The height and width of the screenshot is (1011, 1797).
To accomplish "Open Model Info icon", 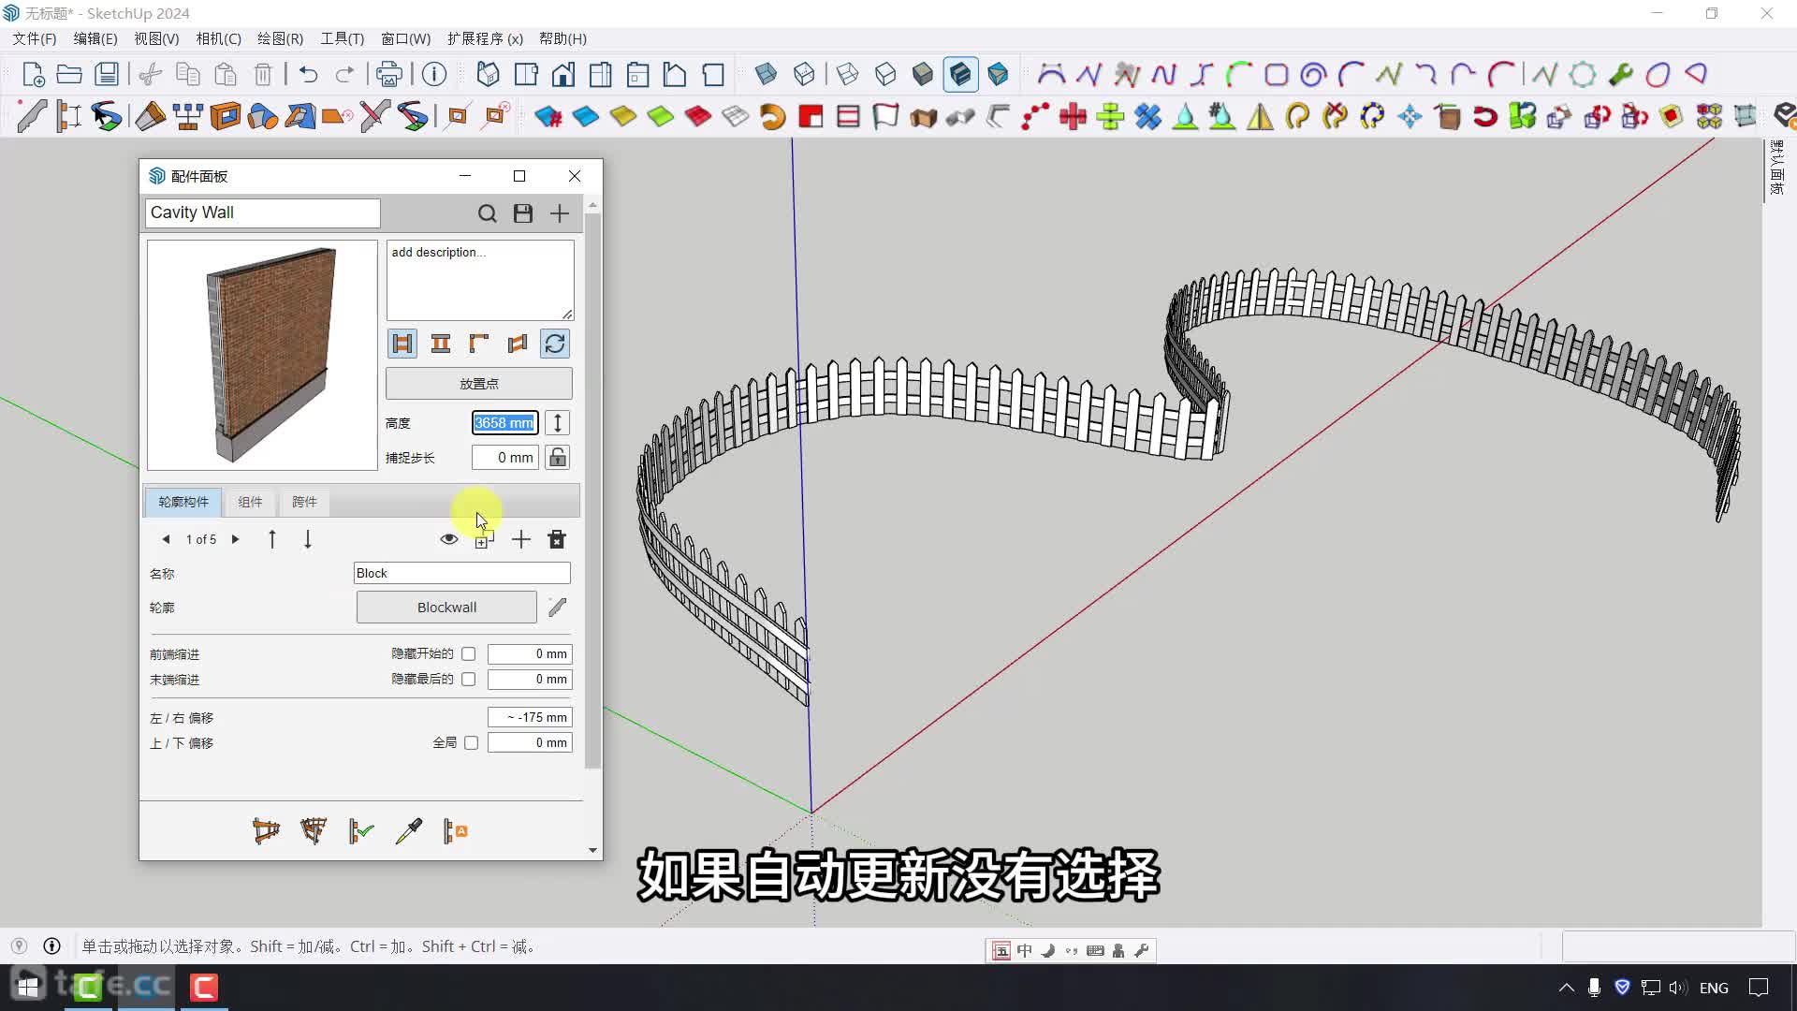I will pyautogui.click(x=434, y=74).
